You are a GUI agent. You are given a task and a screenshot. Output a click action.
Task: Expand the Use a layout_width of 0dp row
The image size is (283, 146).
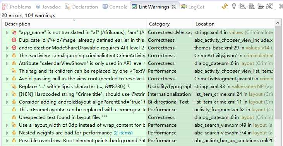coord(7,125)
